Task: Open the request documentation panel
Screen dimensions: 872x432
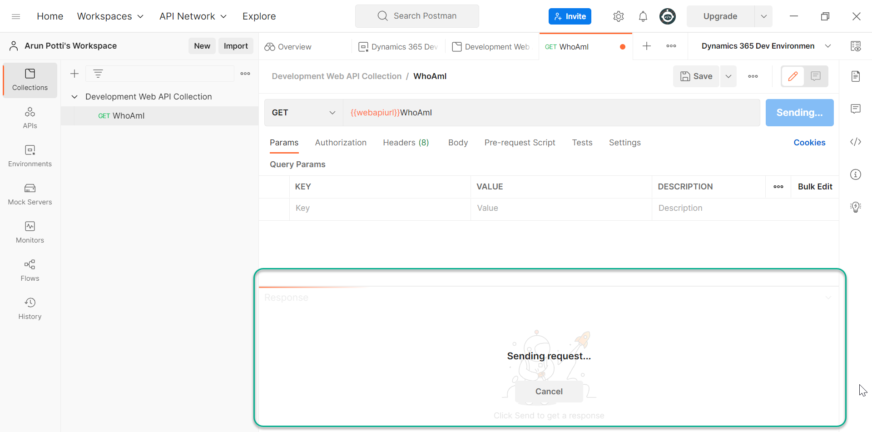Action: coord(856,76)
